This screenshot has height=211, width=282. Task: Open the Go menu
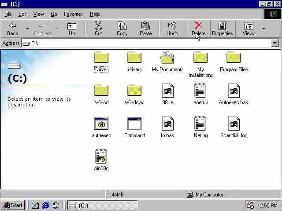point(54,14)
